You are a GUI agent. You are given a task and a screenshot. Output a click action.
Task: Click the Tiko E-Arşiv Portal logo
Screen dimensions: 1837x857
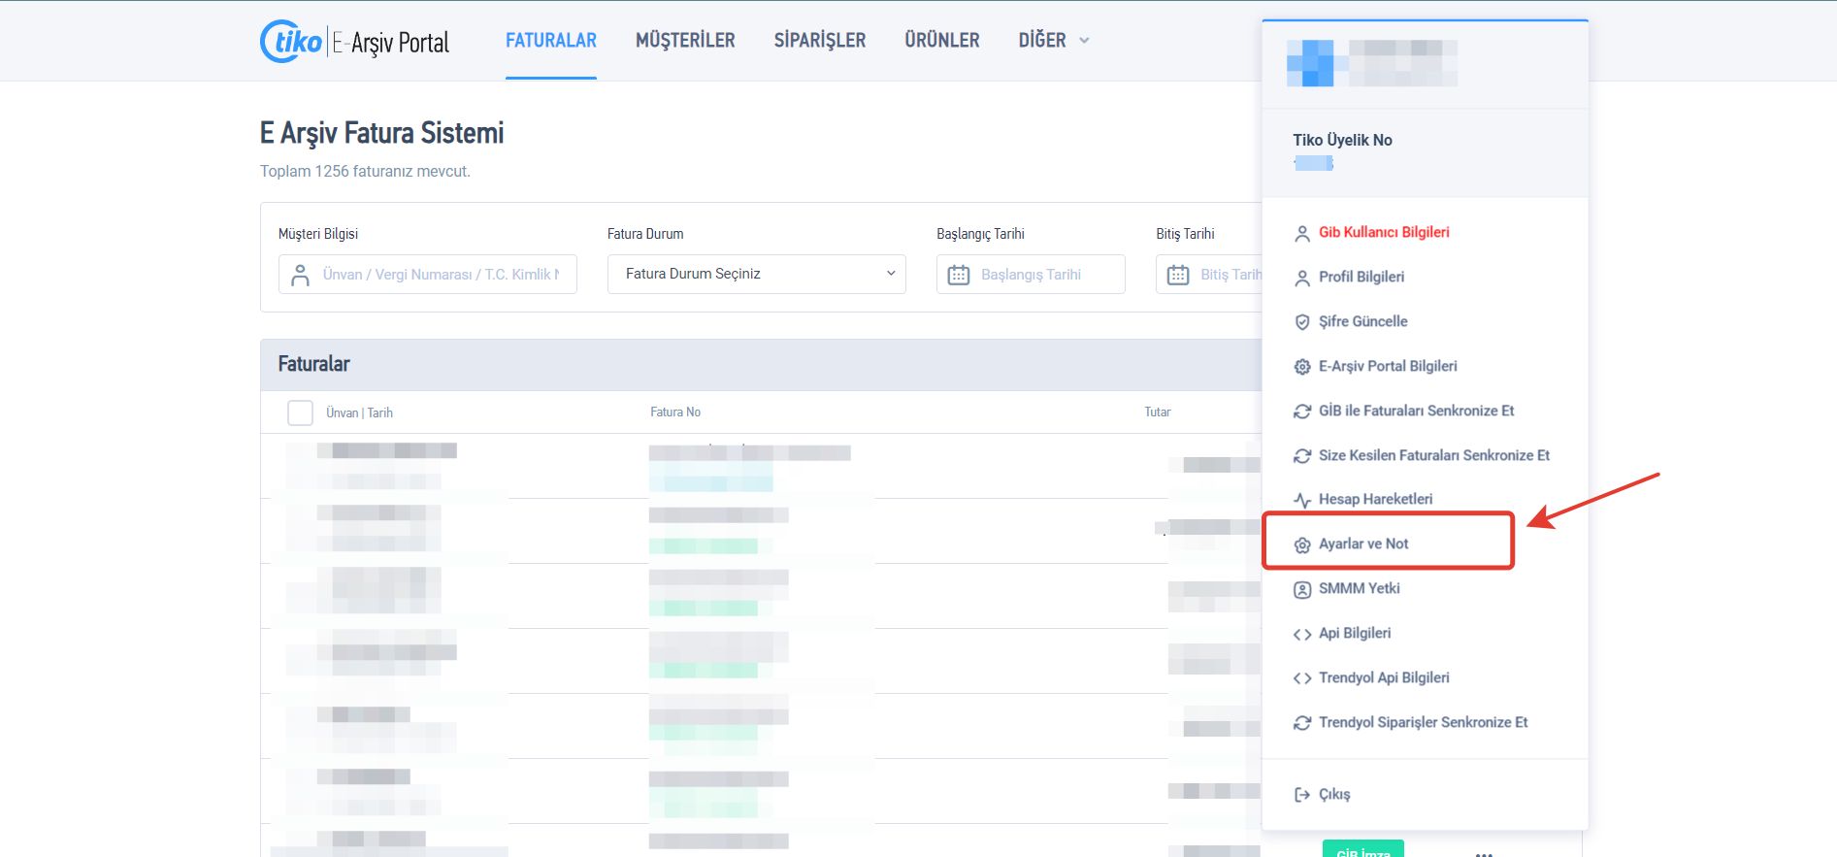coord(355,42)
